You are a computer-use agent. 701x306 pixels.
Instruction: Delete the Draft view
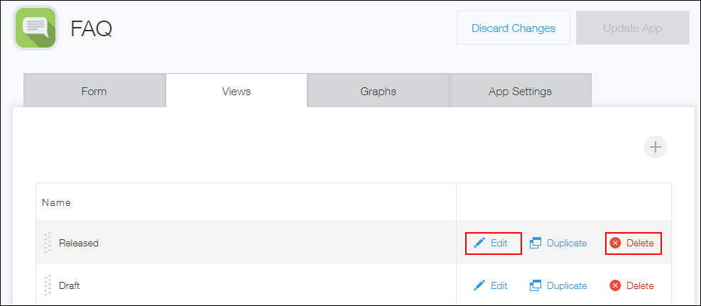(632, 285)
